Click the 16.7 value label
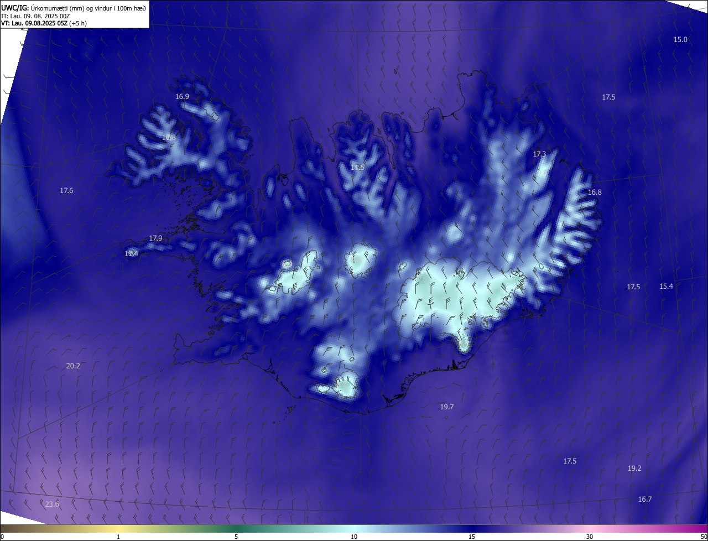The height and width of the screenshot is (541, 708). pyautogui.click(x=645, y=499)
